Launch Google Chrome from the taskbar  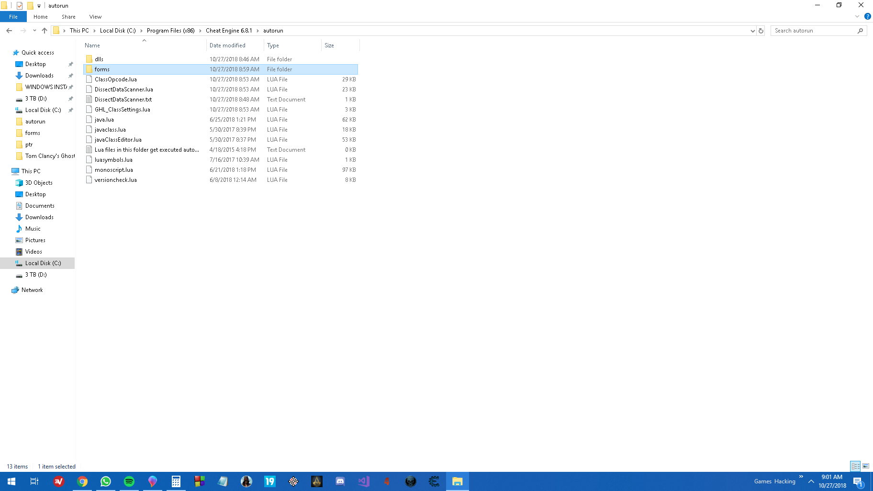[82, 481]
